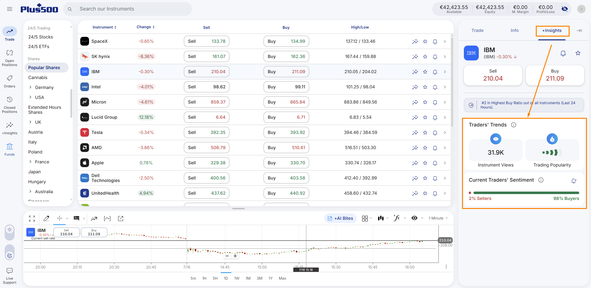Open chart type candlestick dropdown
This screenshot has width=591, height=288.
point(383,218)
